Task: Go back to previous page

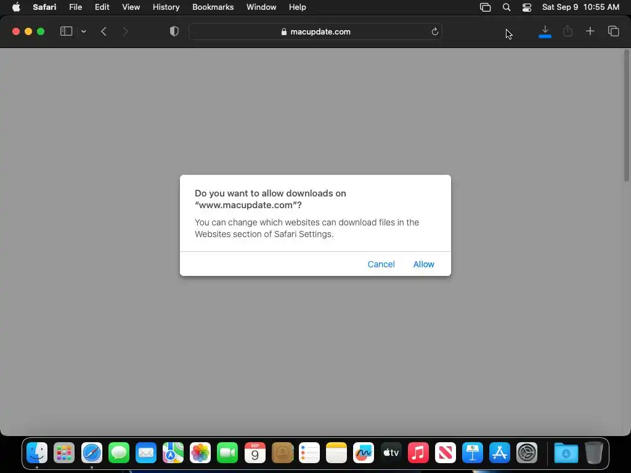Action: (104, 31)
